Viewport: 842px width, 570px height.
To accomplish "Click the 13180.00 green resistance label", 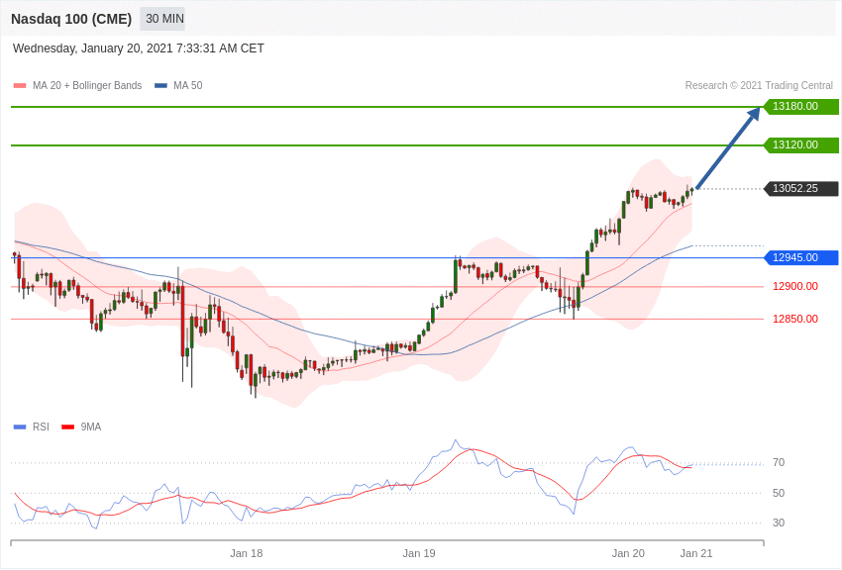I will pos(800,106).
